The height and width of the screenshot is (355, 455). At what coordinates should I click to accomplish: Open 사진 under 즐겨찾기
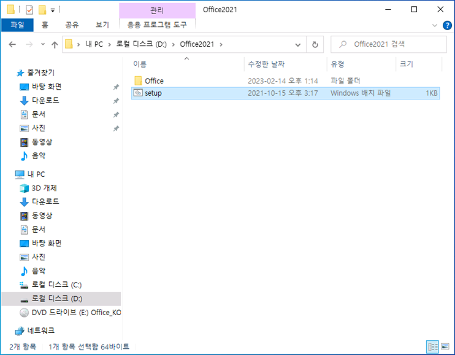pos(39,128)
